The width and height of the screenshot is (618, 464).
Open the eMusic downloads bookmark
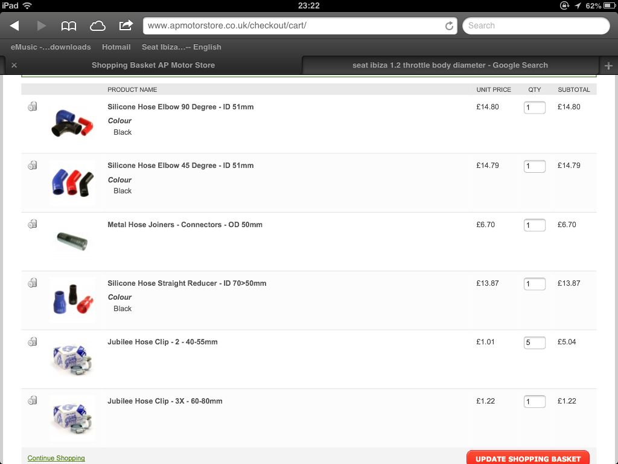click(x=51, y=47)
